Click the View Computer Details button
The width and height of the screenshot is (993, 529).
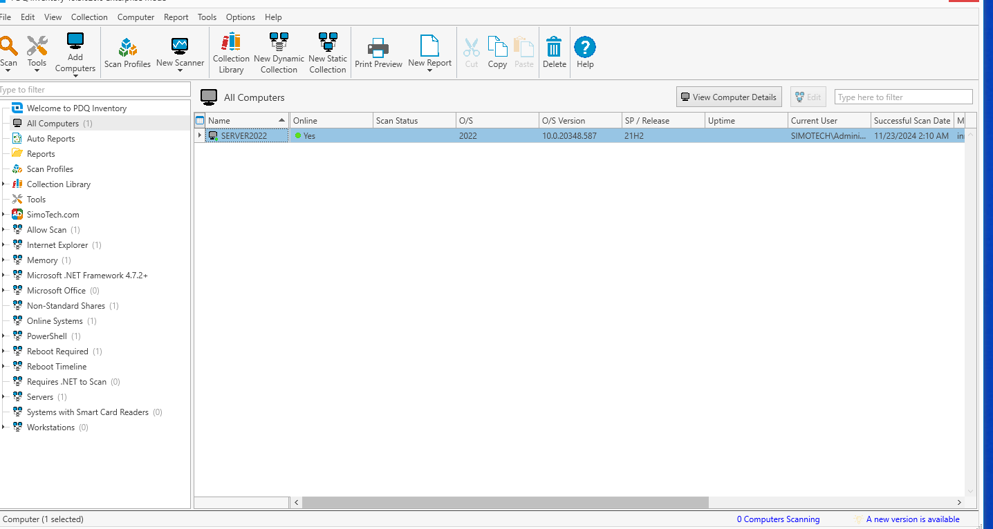(729, 97)
